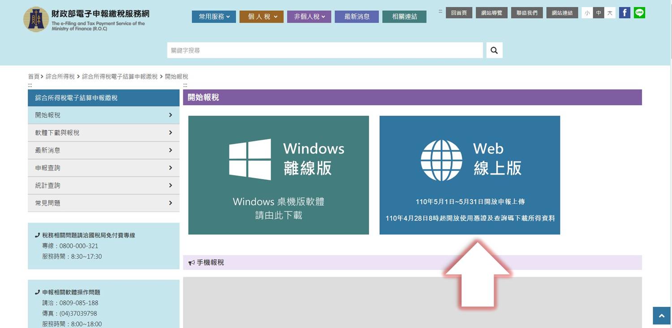This screenshot has height=328, width=672.
Task: Open 綜合所得稅電子結算申報繳稅 breadcrumb link
Action: (x=120, y=77)
